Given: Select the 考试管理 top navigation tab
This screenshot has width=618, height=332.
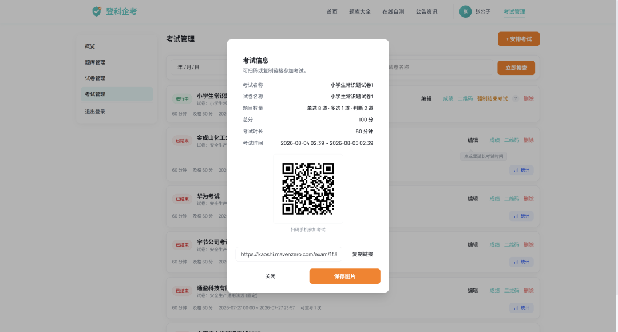Looking at the screenshot, I should click(514, 12).
